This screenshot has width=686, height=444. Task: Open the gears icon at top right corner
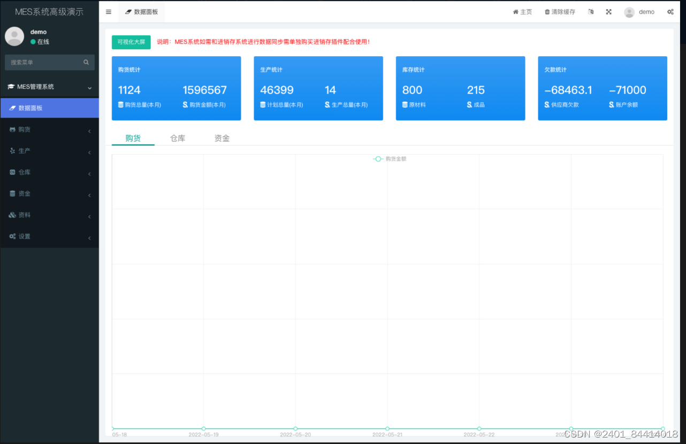coord(670,11)
